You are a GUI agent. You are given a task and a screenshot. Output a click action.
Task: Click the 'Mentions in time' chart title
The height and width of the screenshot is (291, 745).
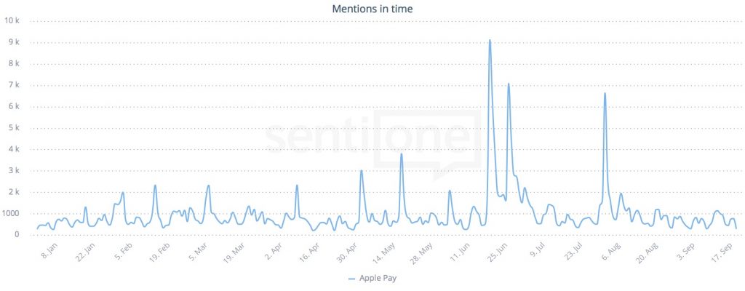[372, 9]
